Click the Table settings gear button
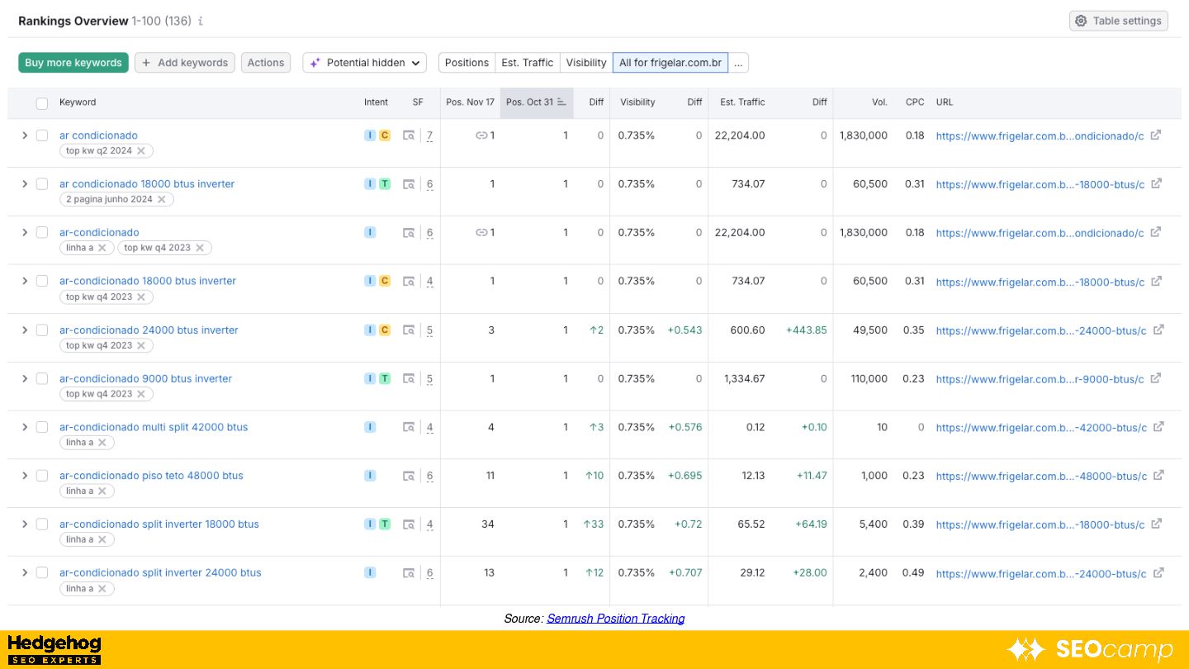This screenshot has width=1189, height=669. pyautogui.click(x=1118, y=21)
